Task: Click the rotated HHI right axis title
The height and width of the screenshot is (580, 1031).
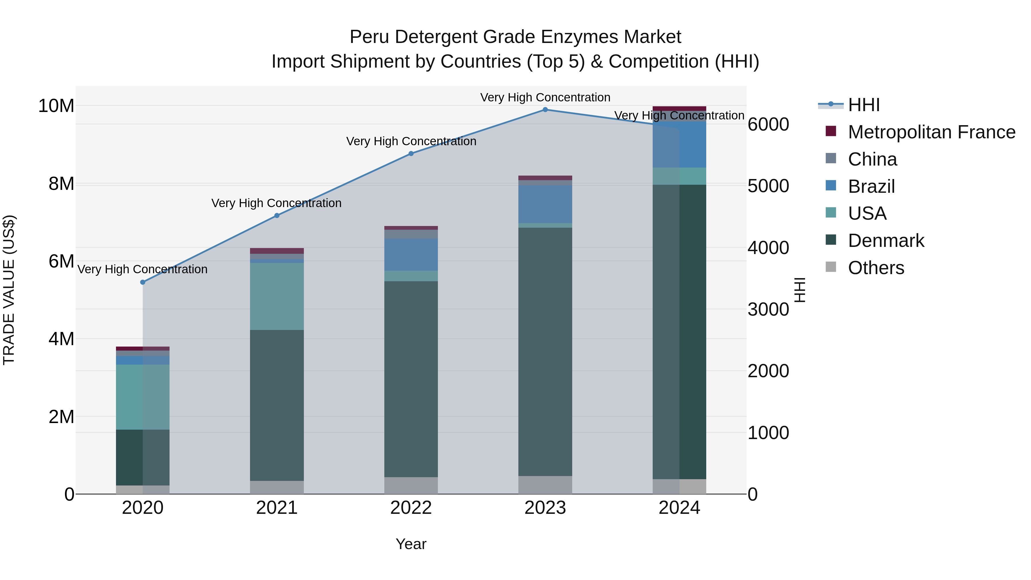Action: (800, 290)
